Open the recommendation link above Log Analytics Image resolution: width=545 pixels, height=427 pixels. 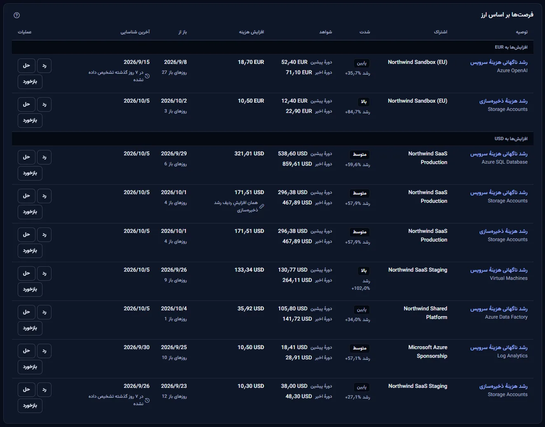click(x=499, y=347)
